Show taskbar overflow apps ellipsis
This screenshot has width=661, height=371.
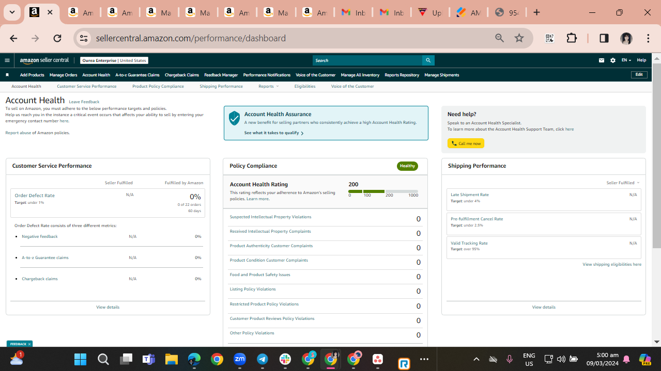pos(424,359)
